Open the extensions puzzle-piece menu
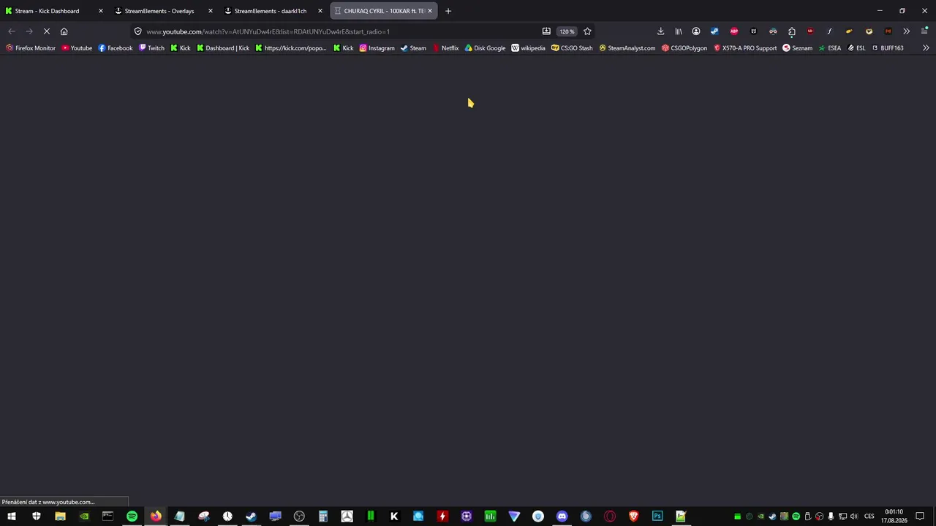 792,31
